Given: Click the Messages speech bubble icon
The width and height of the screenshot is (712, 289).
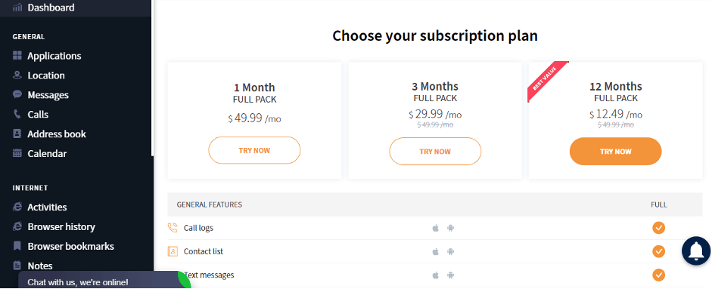Looking at the screenshot, I should 17,94.
